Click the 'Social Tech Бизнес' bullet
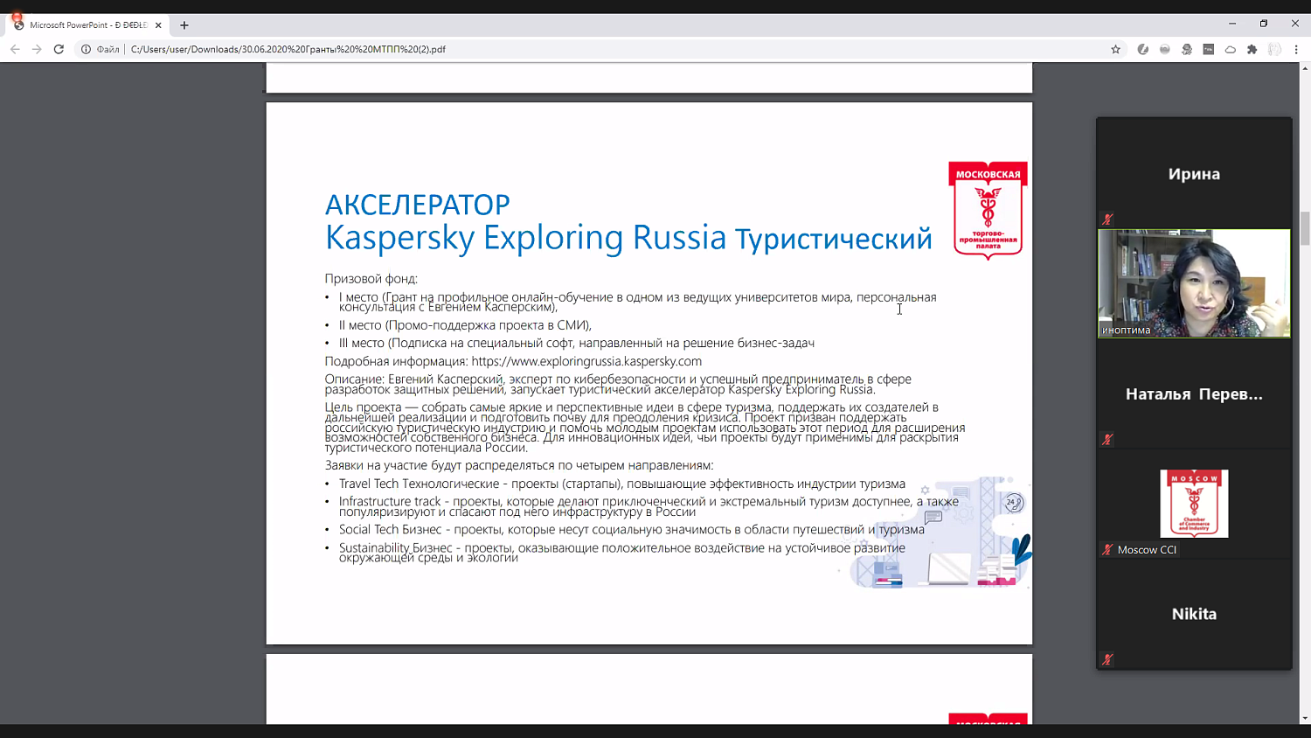The width and height of the screenshot is (1311, 738). coord(632,529)
